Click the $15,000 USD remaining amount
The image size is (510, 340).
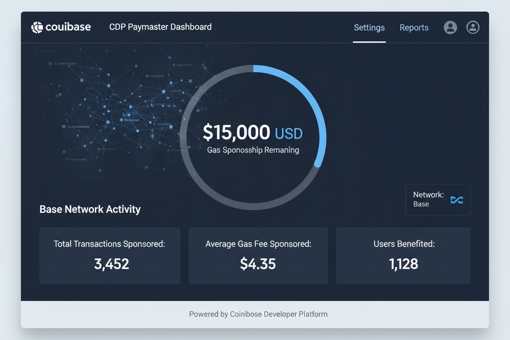click(x=253, y=132)
